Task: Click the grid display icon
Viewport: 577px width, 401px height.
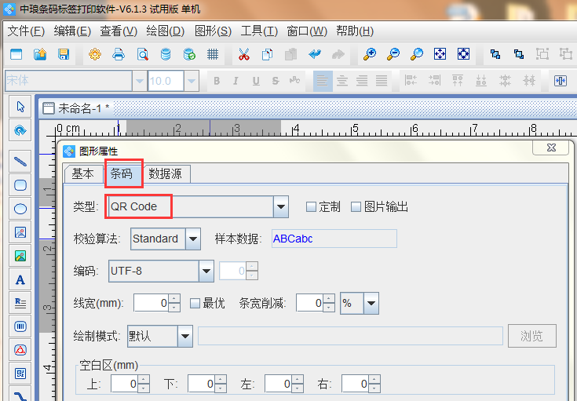Action: 213,54
